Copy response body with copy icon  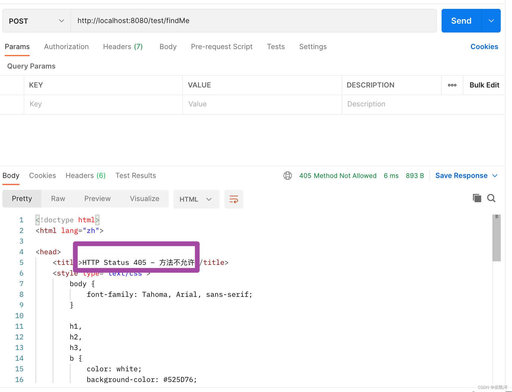(477, 198)
